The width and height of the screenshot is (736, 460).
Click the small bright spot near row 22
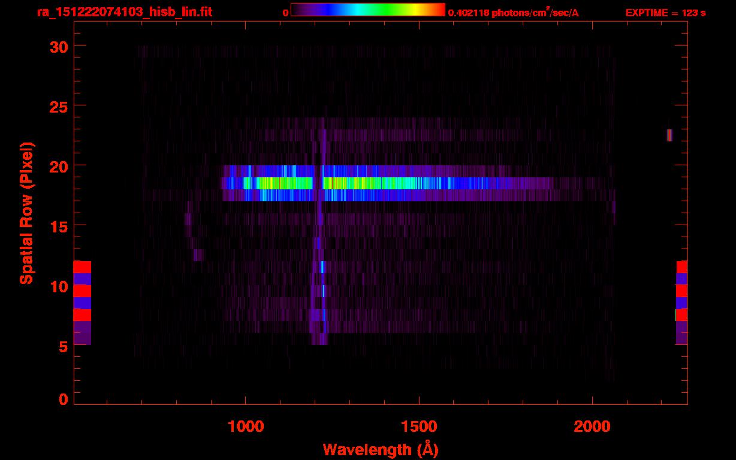pos(669,135)
